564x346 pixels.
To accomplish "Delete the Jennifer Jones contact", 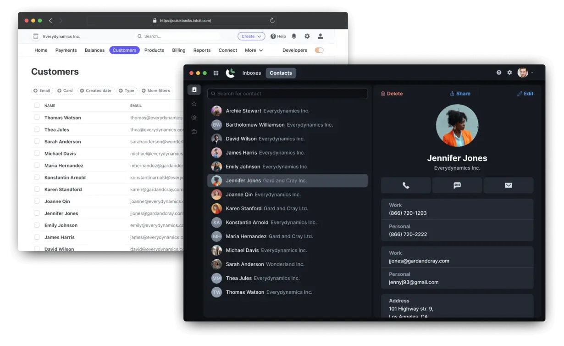I will [x=392, y=94].
